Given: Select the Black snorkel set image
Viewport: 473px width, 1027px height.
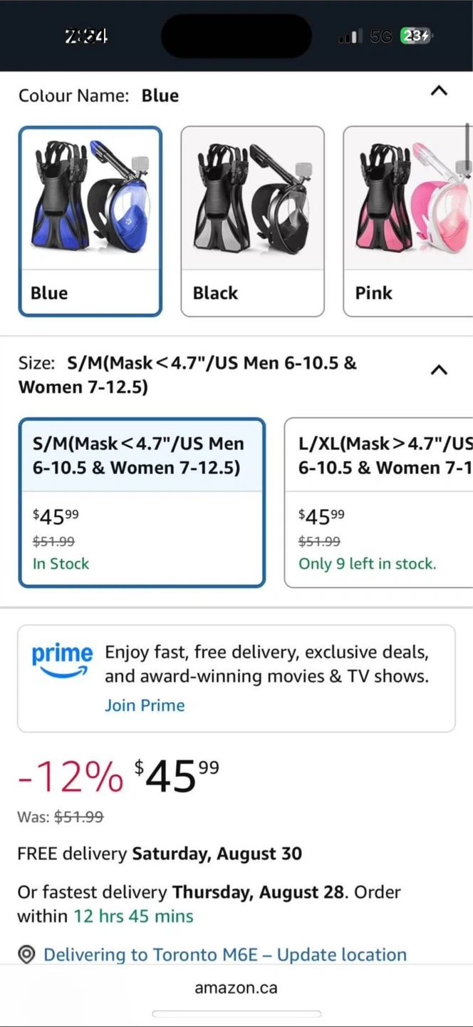Looking at the screenshot, I should pos(252,198).
